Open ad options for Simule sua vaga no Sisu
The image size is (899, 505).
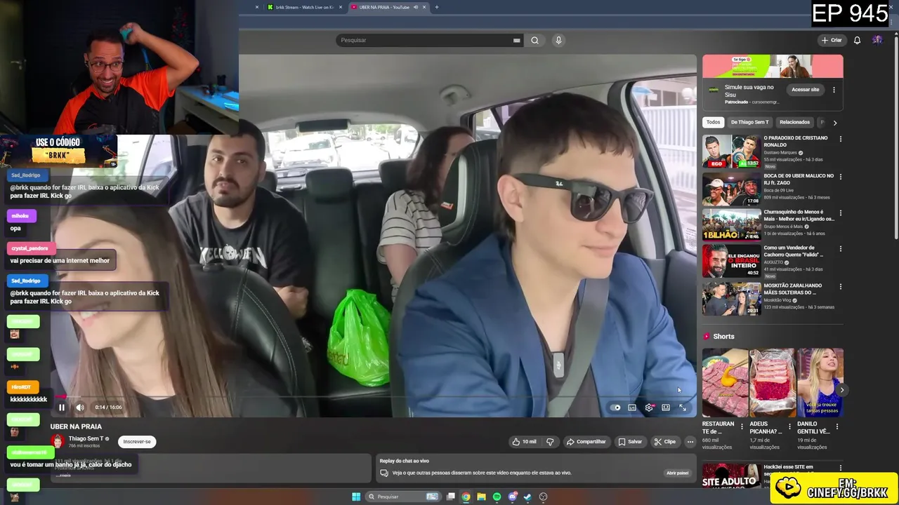[834, 90]
